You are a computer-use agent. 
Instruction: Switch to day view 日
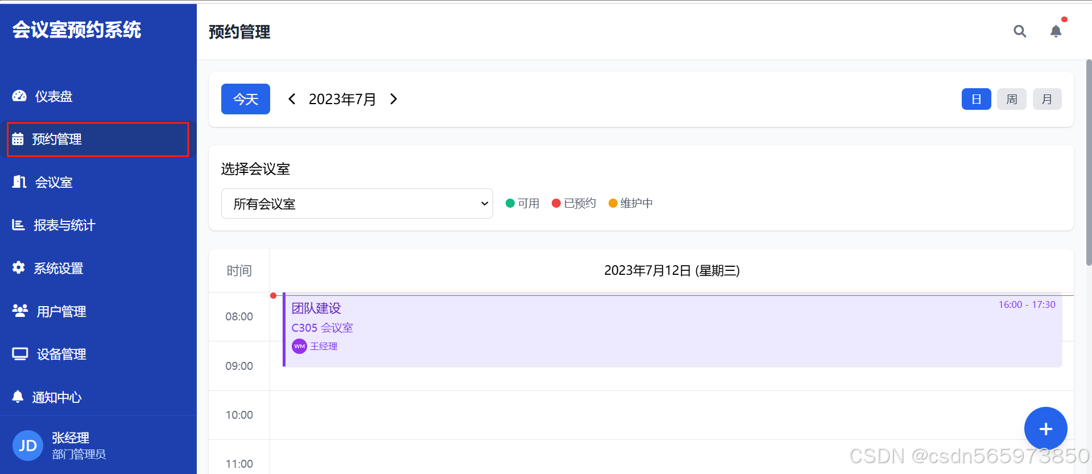(977, 99)
